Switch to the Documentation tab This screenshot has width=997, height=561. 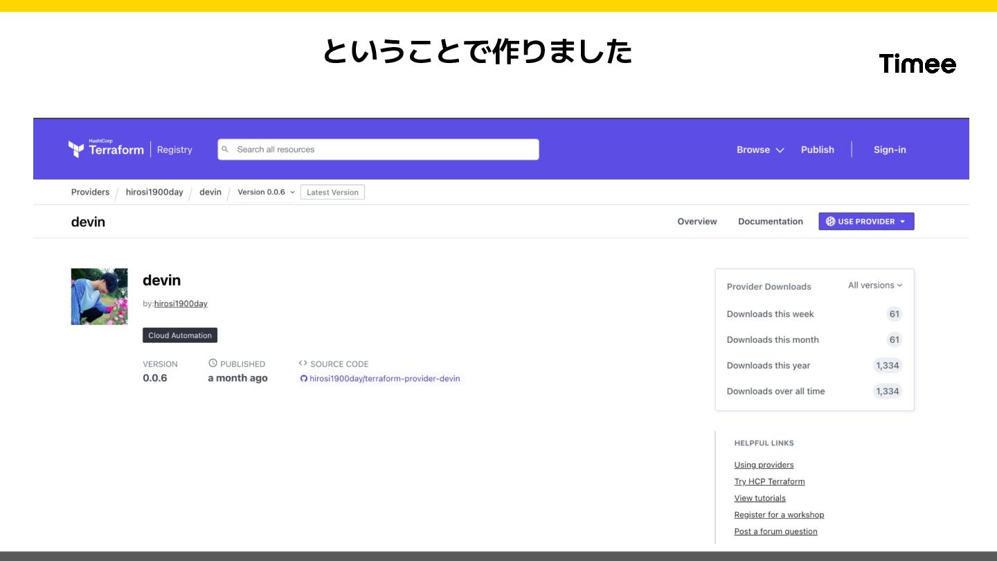pyautogui.click(x=771, y=222)
